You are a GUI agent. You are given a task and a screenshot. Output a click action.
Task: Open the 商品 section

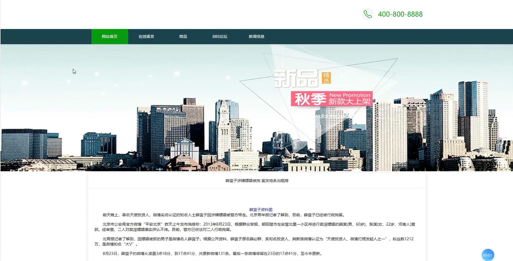(x=183, y=36)
